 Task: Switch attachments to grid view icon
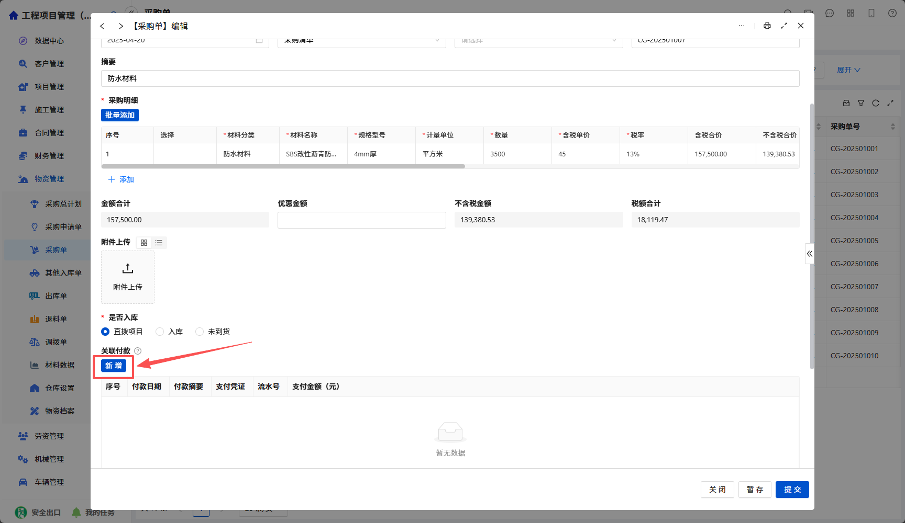[x=144, y=243]
